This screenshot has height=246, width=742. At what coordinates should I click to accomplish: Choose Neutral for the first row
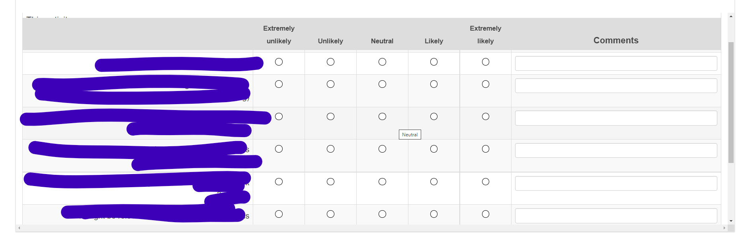382,62
